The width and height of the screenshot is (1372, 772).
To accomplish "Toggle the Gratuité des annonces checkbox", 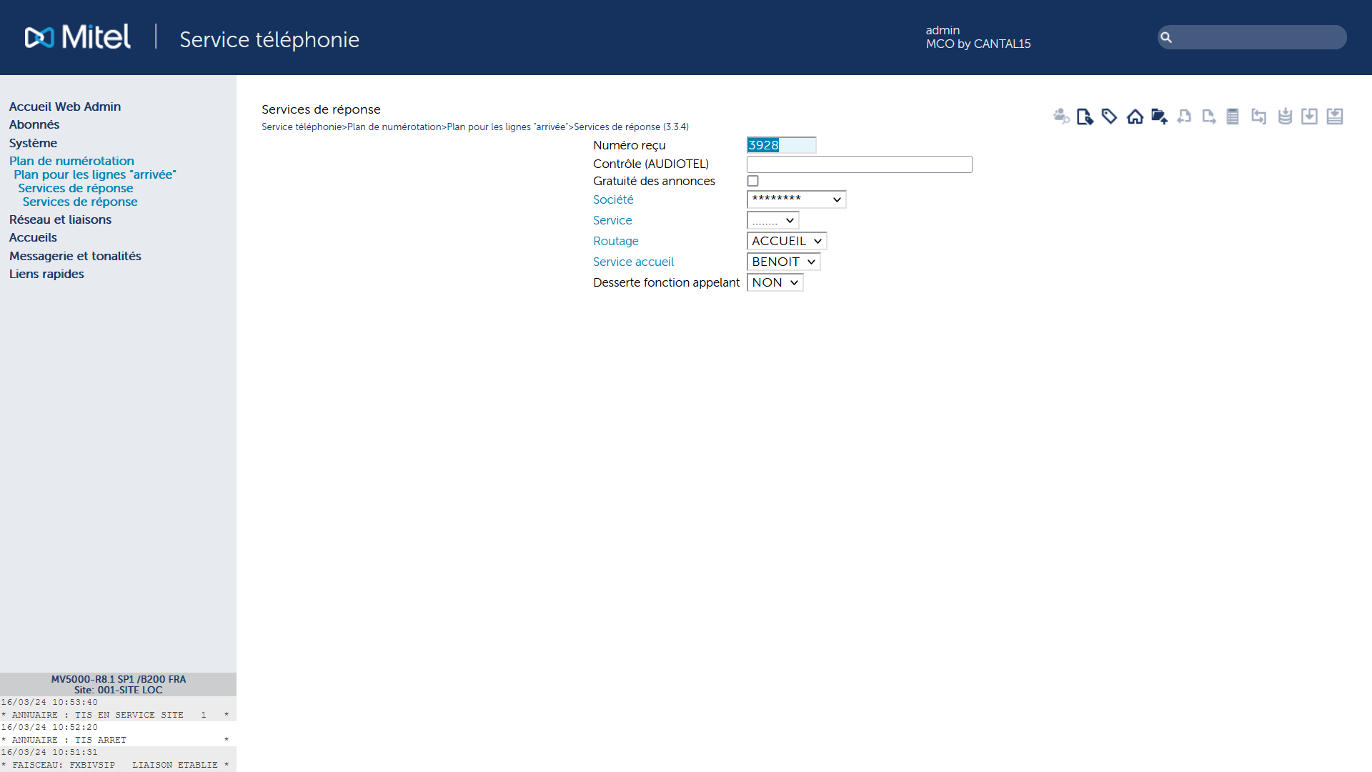I will [x=754, y=181].
